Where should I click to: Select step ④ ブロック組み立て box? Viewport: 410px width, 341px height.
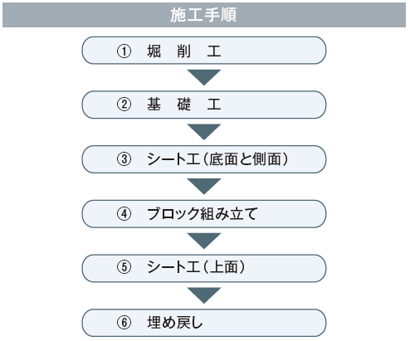pos(204,214)
